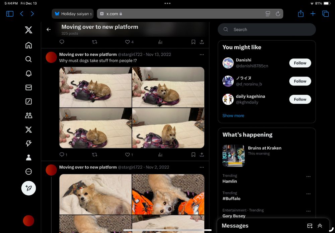Open Grok slash icon in sidebar
The width and height of the screenshot is (335, 233).
click(x=28, y=101)
